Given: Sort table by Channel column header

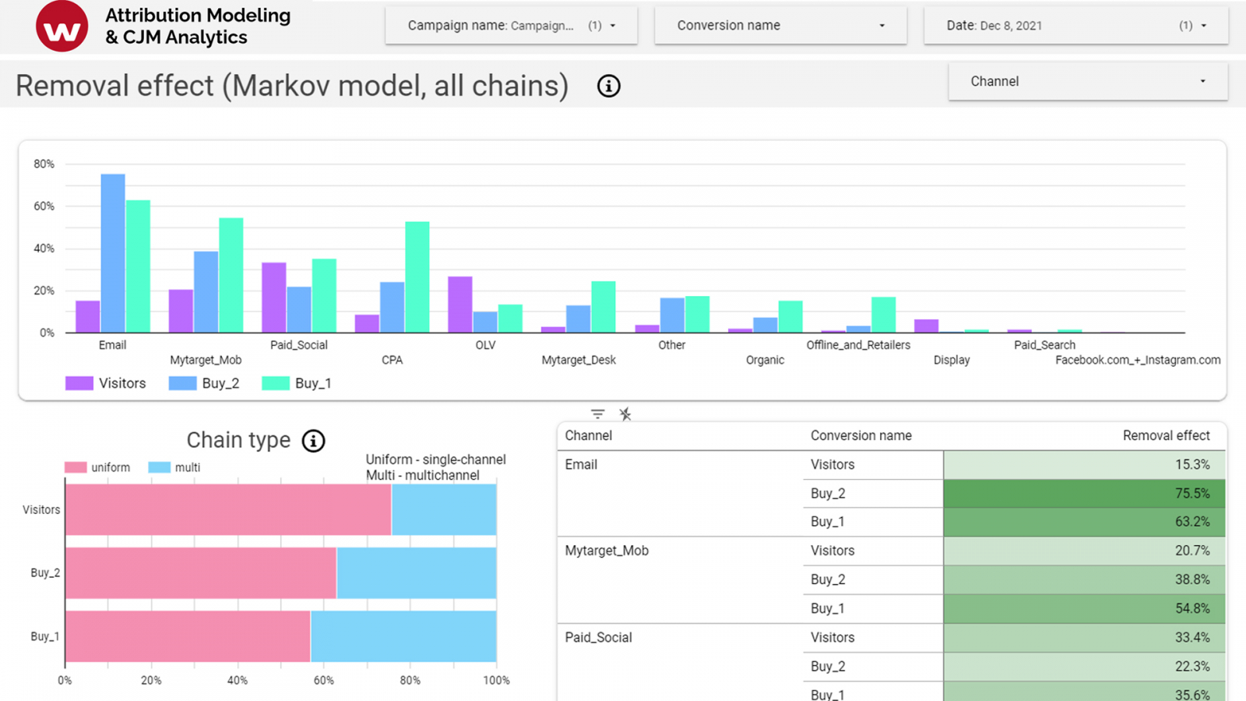Looking at the screenshot, I should tap(588, 435).
